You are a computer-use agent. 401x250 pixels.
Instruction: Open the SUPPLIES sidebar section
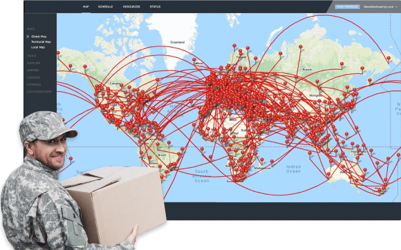[x=33, y=63]
